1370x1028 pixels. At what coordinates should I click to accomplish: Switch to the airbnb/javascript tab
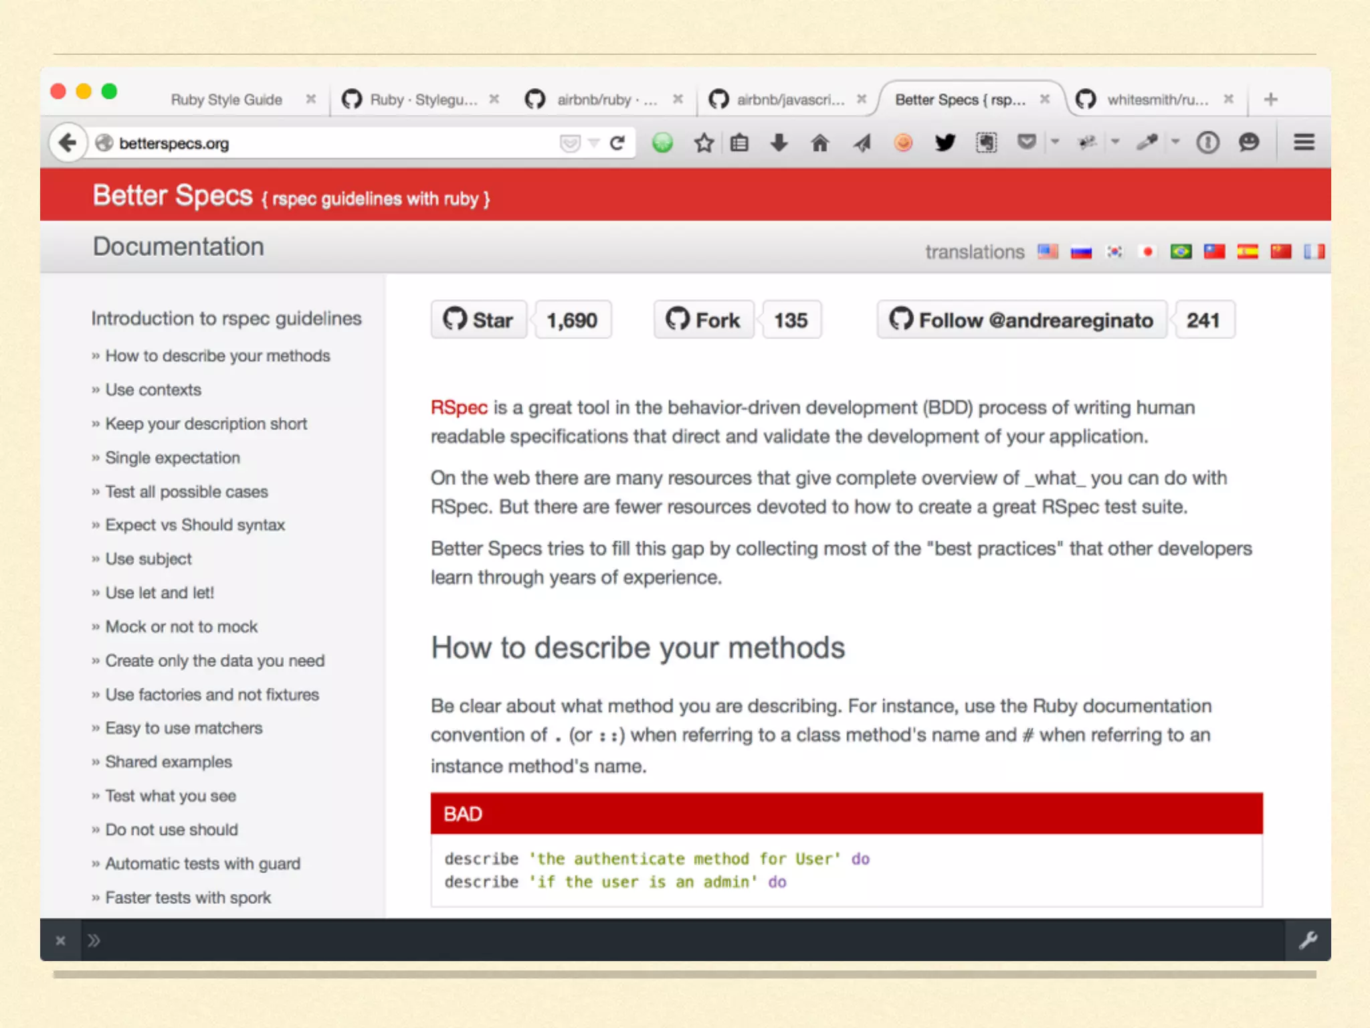tap(789, 100)
